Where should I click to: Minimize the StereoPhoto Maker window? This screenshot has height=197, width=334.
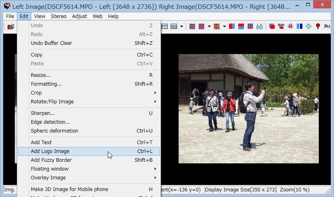(x=298, y=5)
